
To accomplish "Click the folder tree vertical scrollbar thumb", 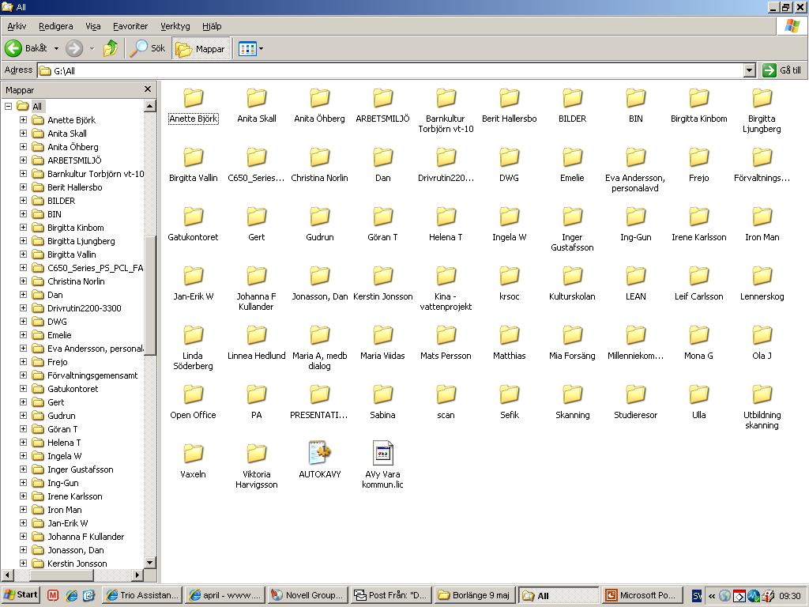I will click(x=149, y=295).
